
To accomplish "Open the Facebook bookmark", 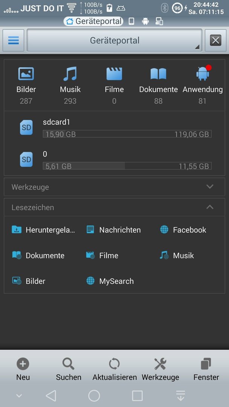I will [183, 230].
